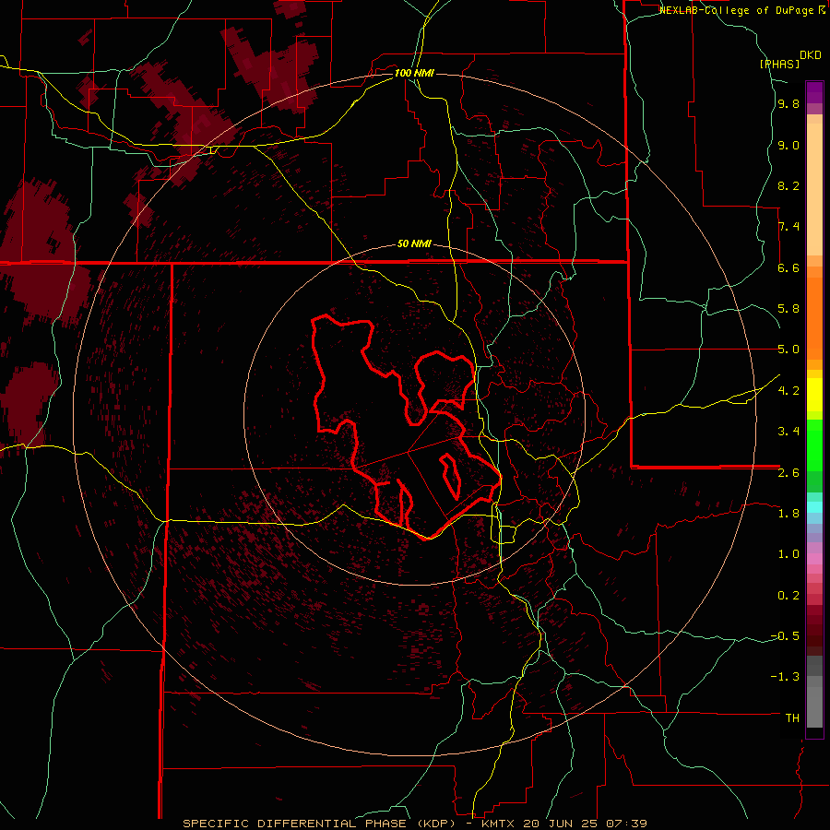Click the 5.8 legend scale value
This screenshot has height=830, width=830.
tap(788, 309)
